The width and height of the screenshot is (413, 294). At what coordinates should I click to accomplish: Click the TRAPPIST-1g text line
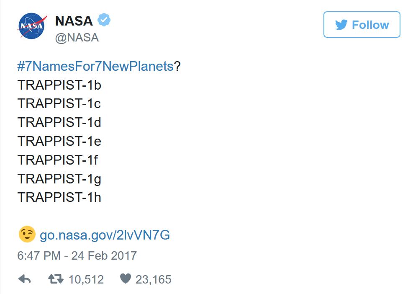(59, 179)
